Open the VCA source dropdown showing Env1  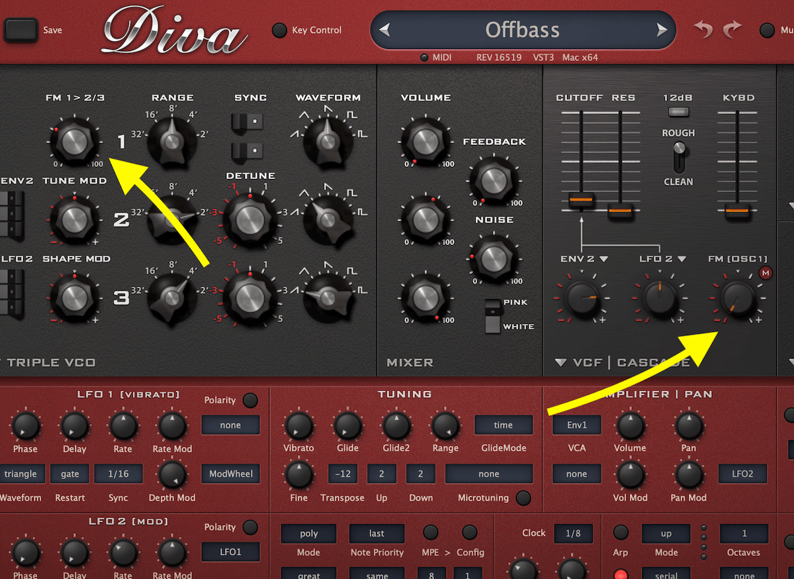click(x=577, y=425)
